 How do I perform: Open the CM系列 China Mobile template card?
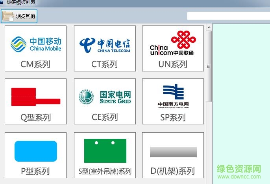(36, 48)
